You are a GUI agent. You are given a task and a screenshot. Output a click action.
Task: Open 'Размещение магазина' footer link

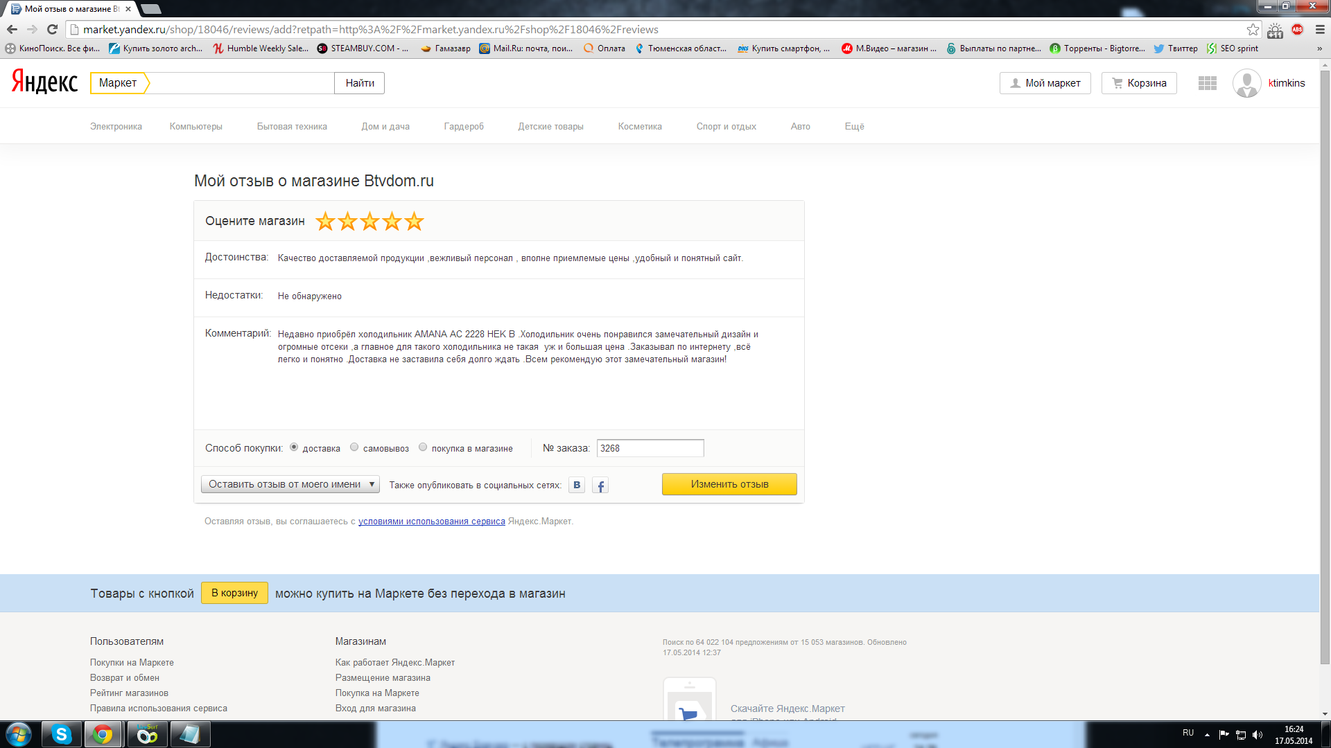(383, 678)
